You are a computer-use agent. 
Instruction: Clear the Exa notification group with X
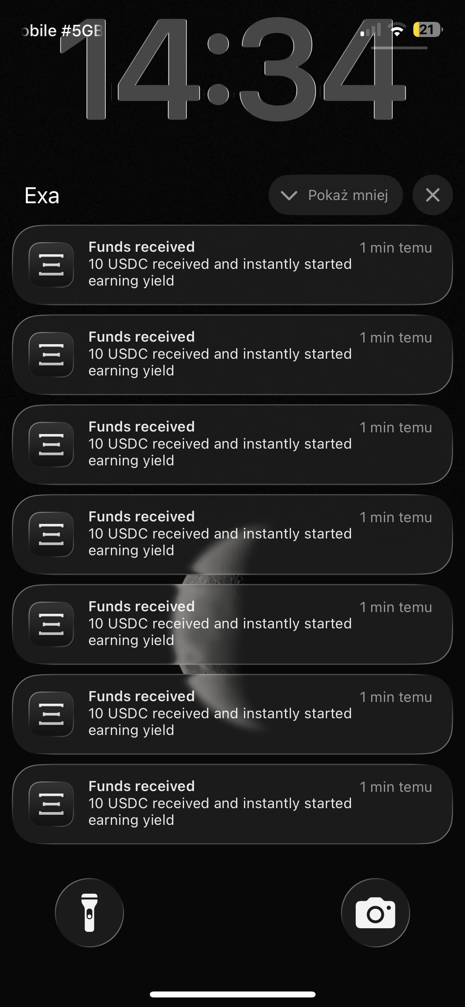click(x=432, y=195)
